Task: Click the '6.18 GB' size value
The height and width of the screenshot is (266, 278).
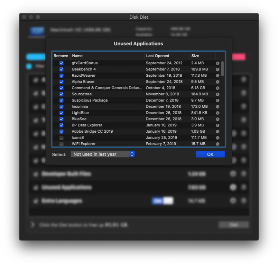Action: click(x=198, y=88)
